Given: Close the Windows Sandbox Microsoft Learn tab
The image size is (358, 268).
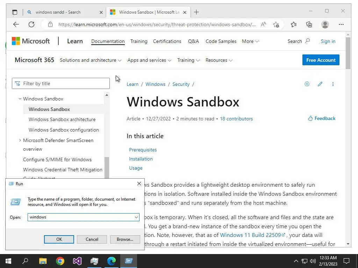Looking at the screenshot, I should (185, 12).
